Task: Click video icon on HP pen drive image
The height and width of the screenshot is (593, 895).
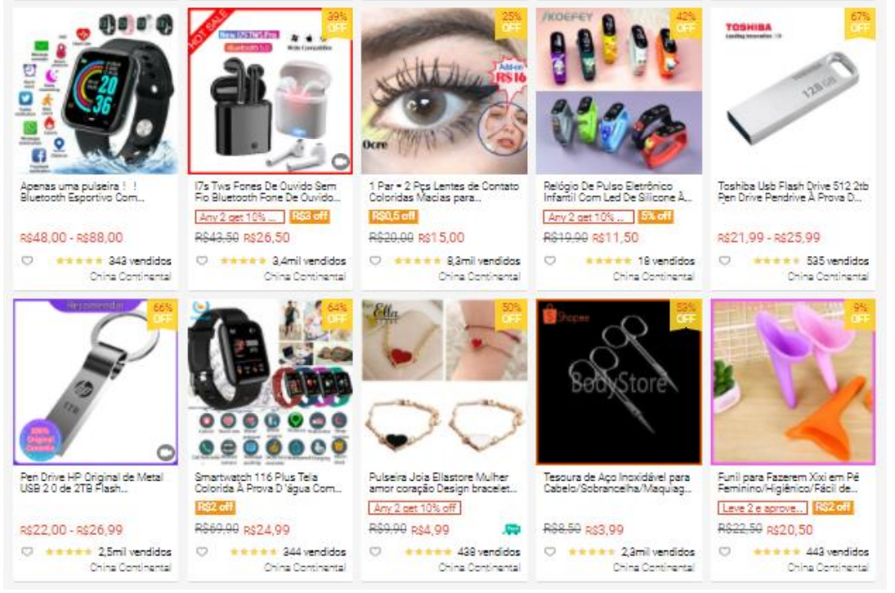Action: coord(166,452)
